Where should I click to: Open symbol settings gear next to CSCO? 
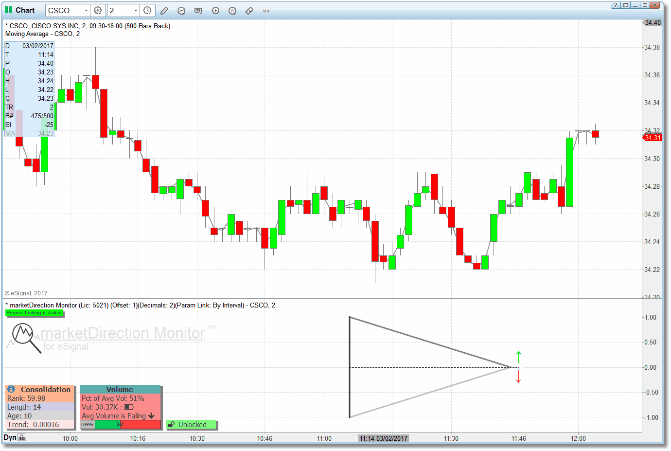tap(98, 10)
